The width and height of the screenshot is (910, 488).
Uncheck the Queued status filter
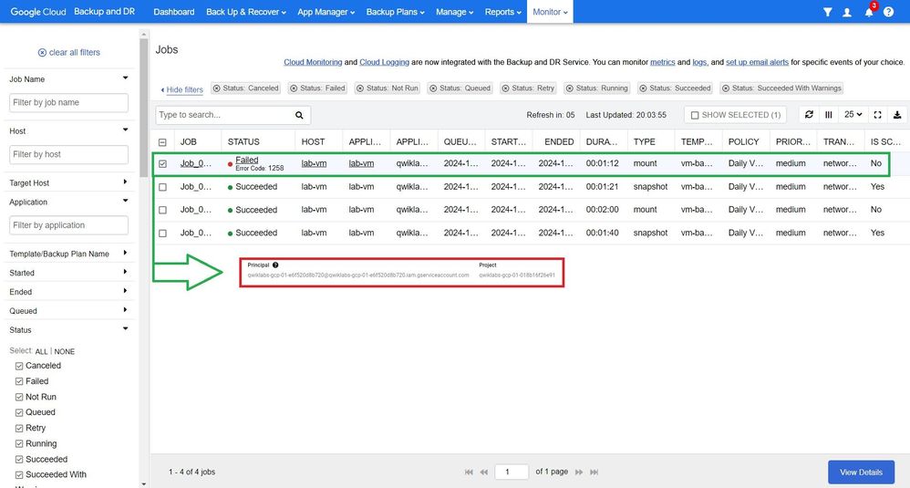[x=19, y=412]
